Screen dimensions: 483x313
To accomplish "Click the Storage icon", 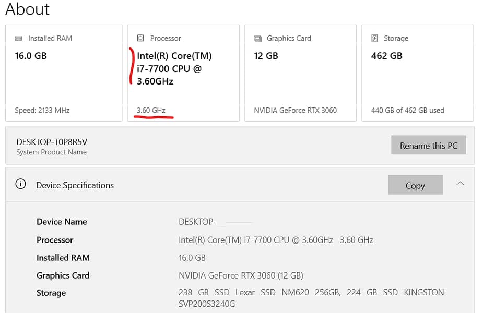I will (x=375, y=38).
